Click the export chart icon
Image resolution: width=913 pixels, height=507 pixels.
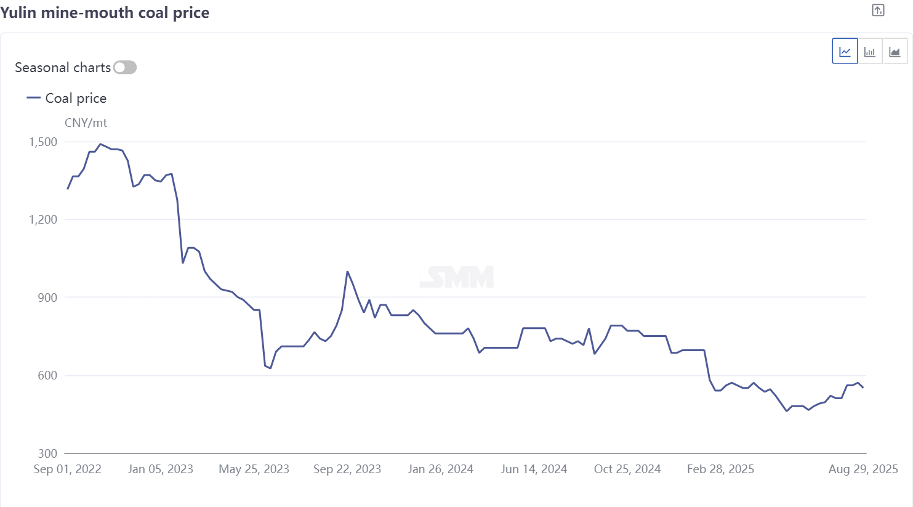coord(878,10)
